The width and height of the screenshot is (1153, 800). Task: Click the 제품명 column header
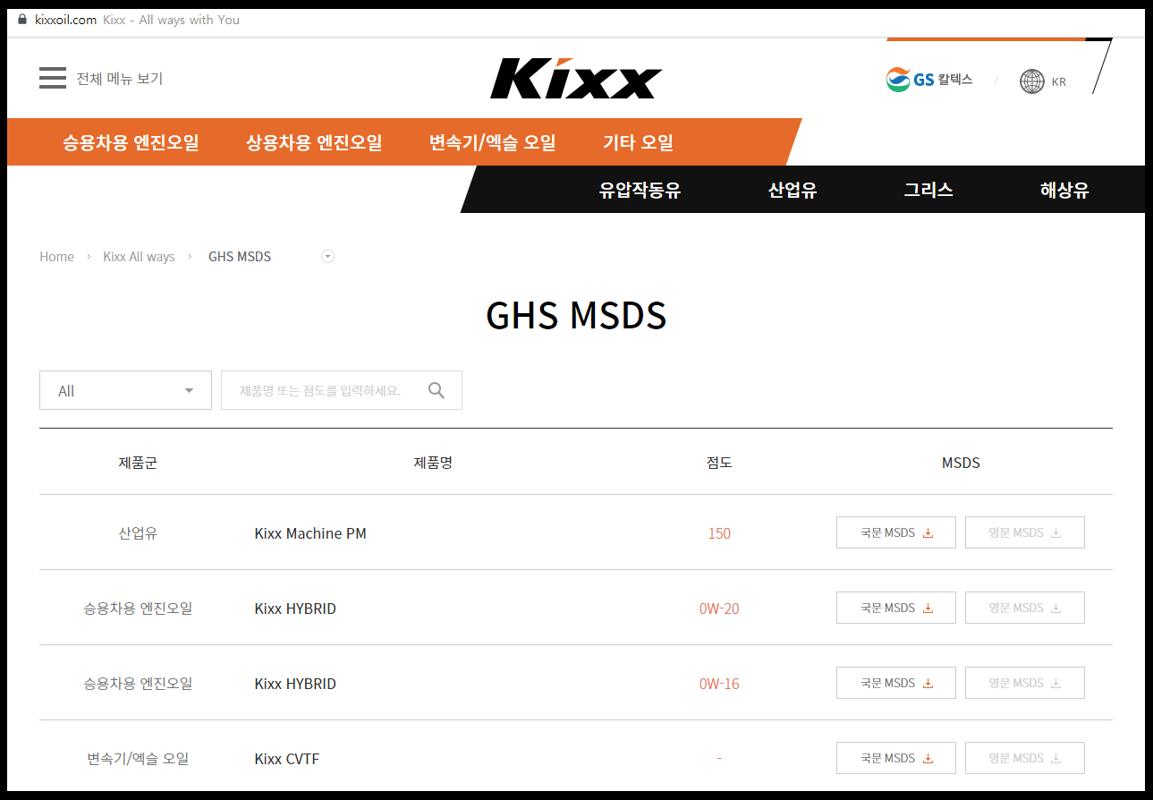[x=433, y=463]
